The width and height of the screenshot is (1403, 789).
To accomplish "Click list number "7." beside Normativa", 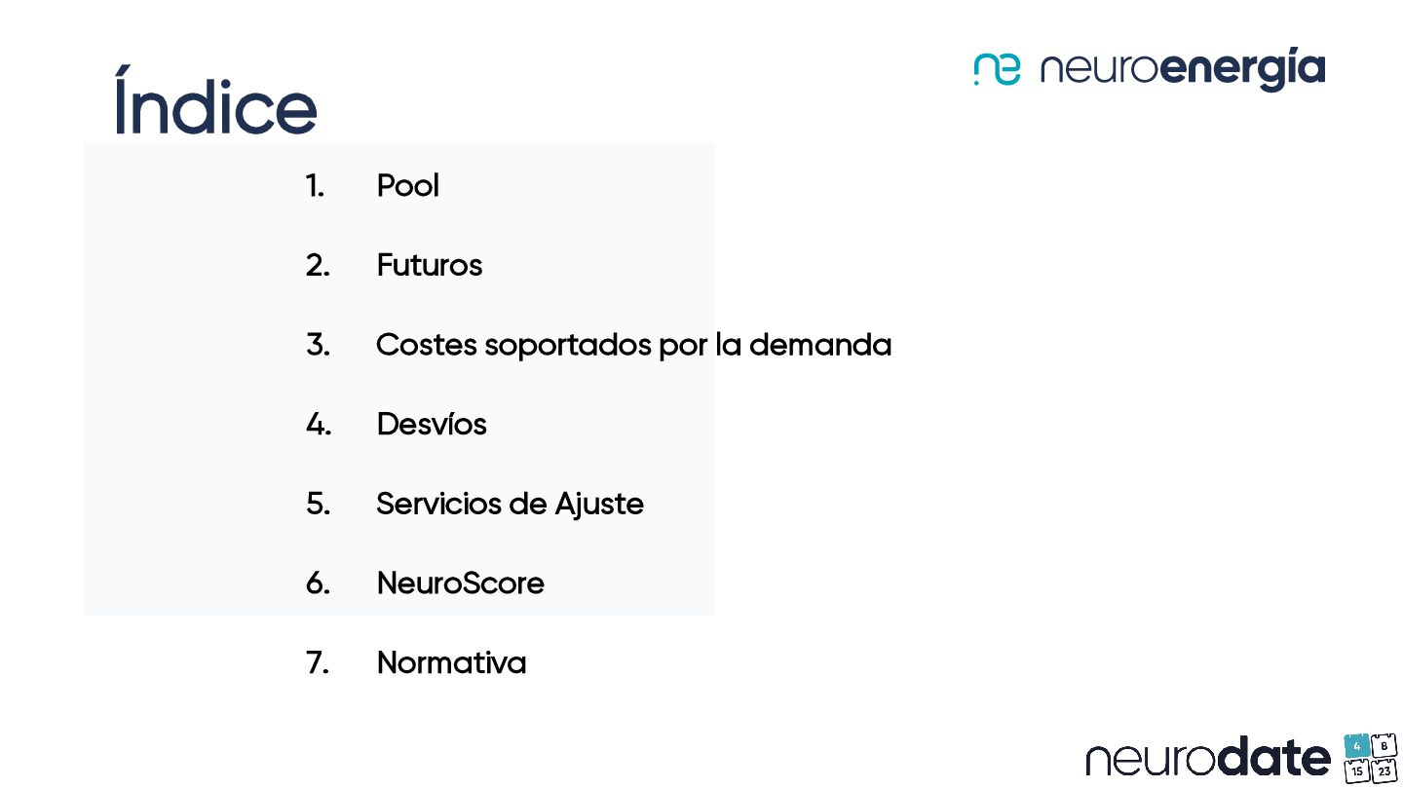I will 318,662.
